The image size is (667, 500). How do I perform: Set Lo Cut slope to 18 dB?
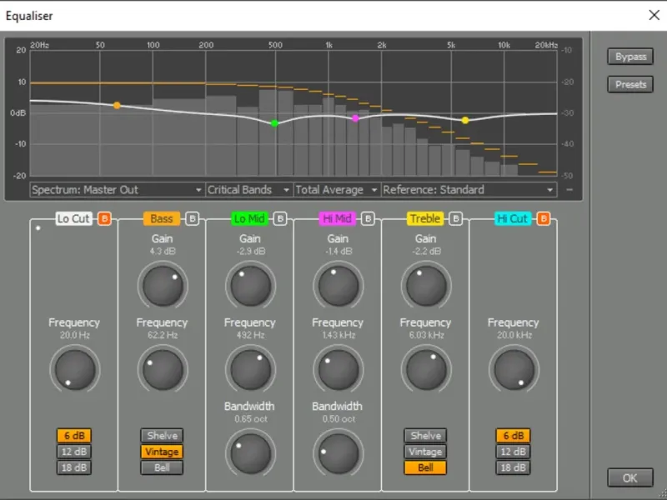pos(74,467)
